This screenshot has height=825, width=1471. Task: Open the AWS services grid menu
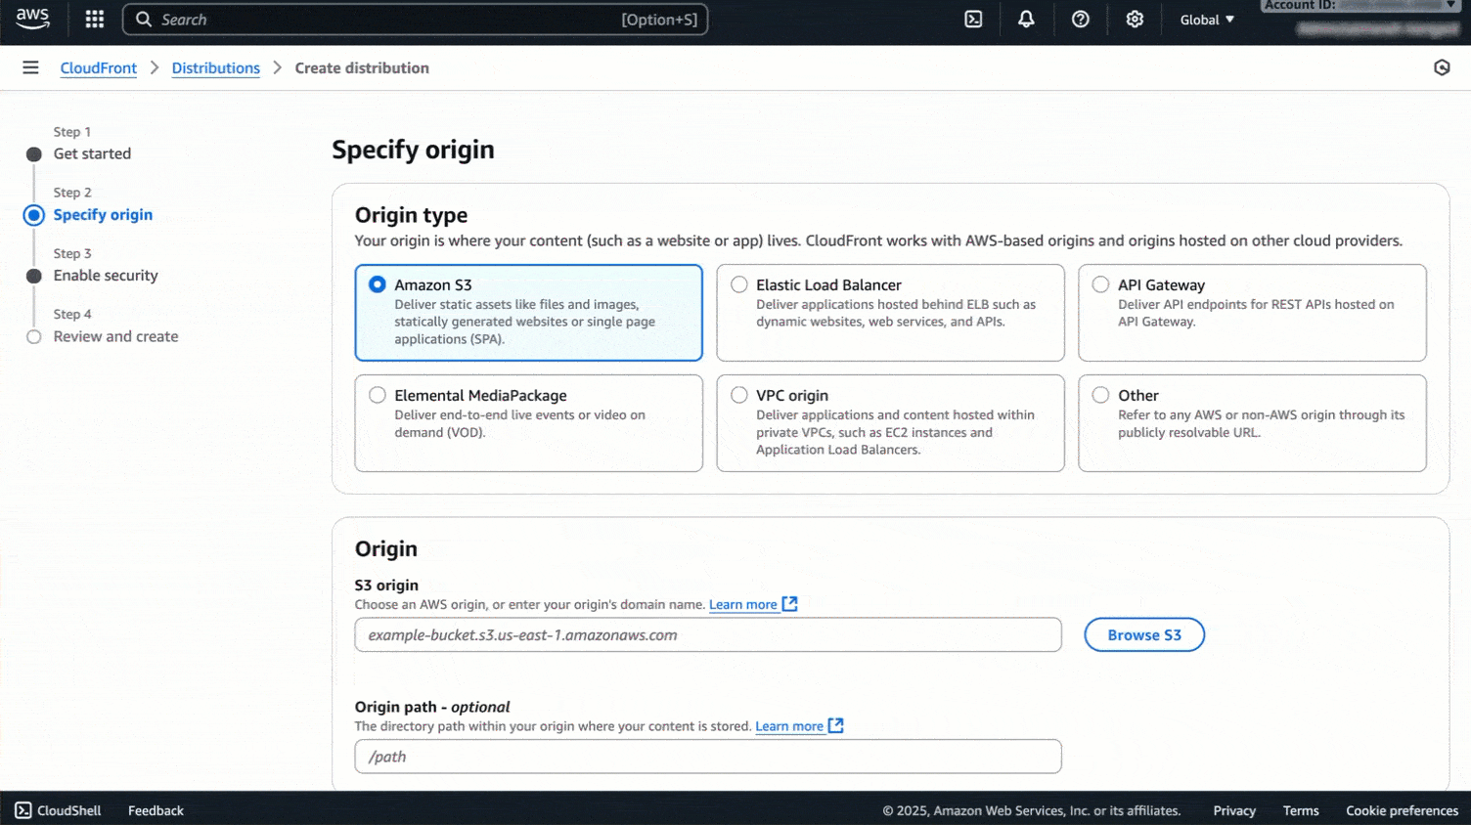tap(94, 19)
